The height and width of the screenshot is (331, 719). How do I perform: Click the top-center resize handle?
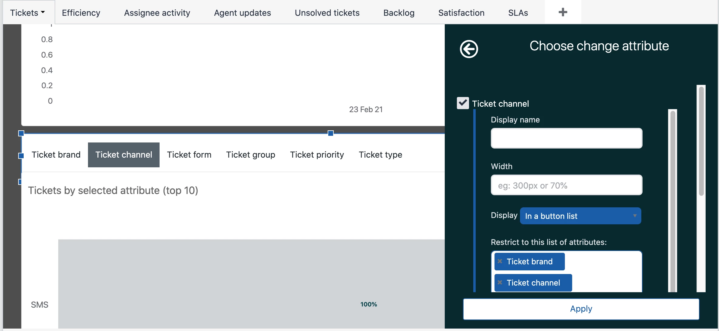(x=331, y=133)
